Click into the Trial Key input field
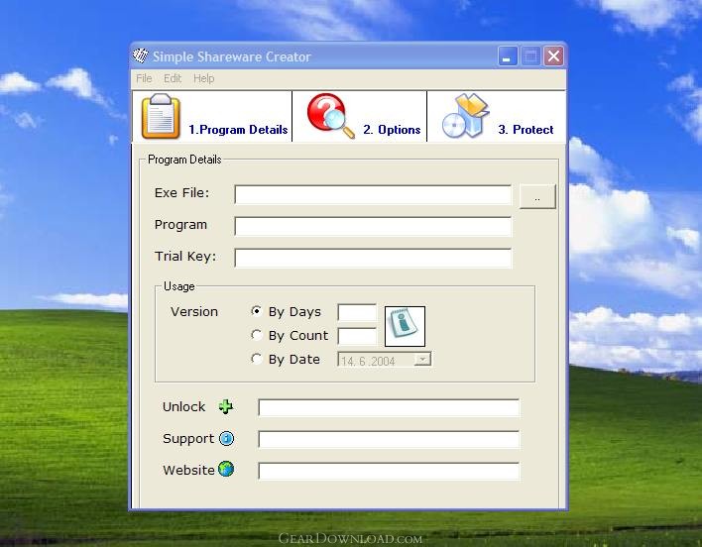702x547 pixels. (x=373, y=258)
